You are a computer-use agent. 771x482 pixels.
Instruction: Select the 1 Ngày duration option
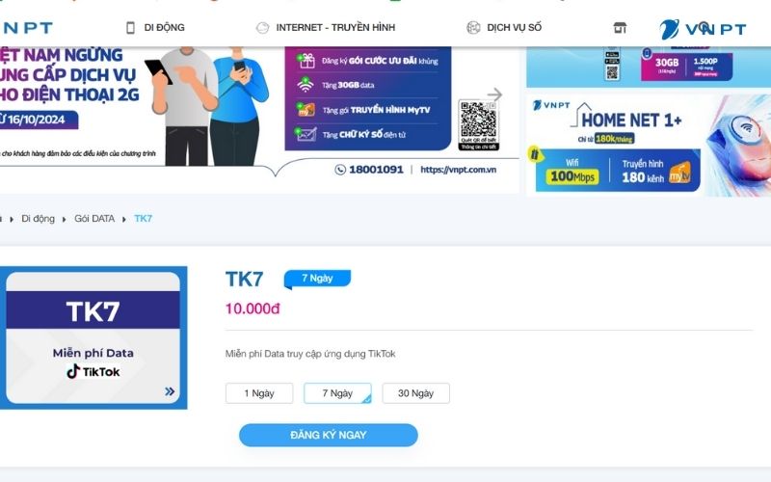click(x=259, y=393)
